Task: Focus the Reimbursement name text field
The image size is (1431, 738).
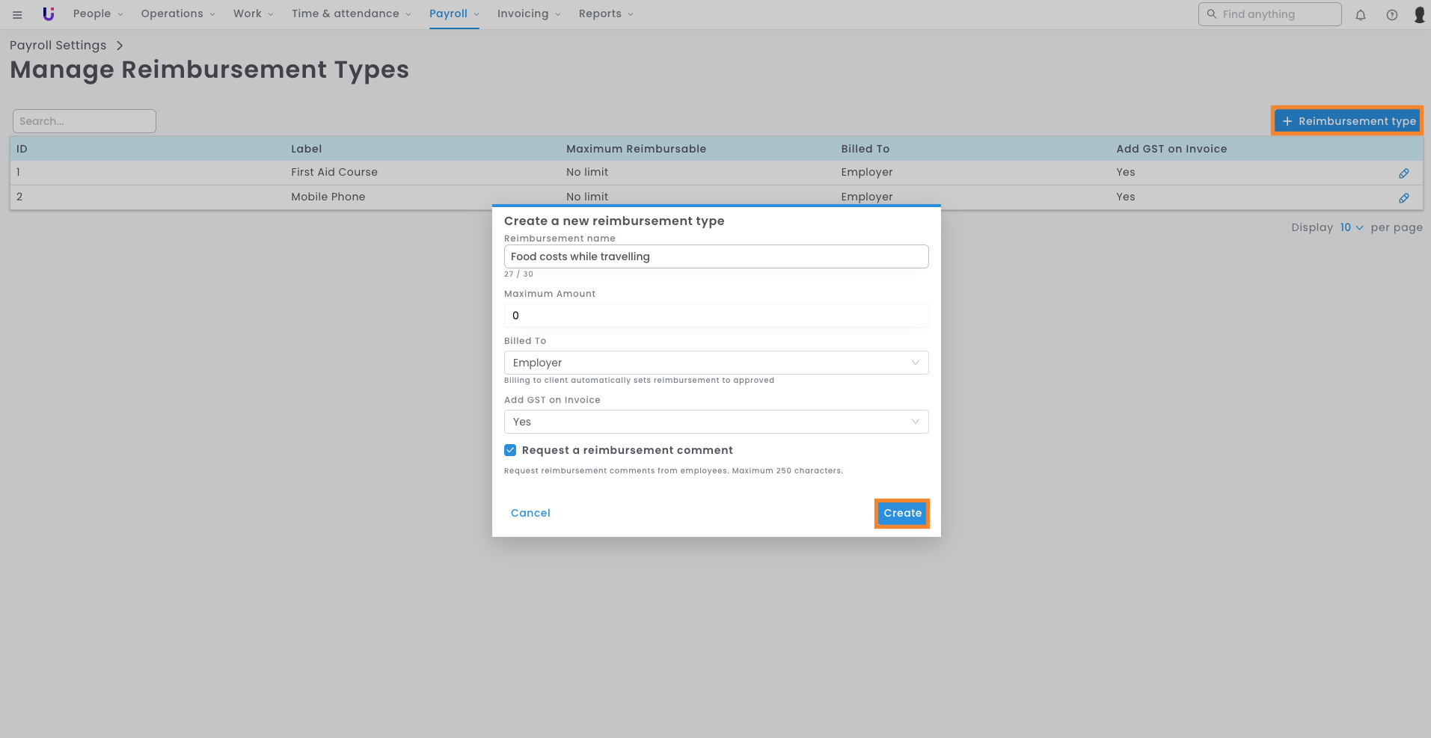Action: (x=716, y=256)
